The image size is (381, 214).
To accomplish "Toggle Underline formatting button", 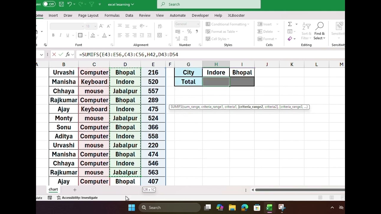I will 68,35.
